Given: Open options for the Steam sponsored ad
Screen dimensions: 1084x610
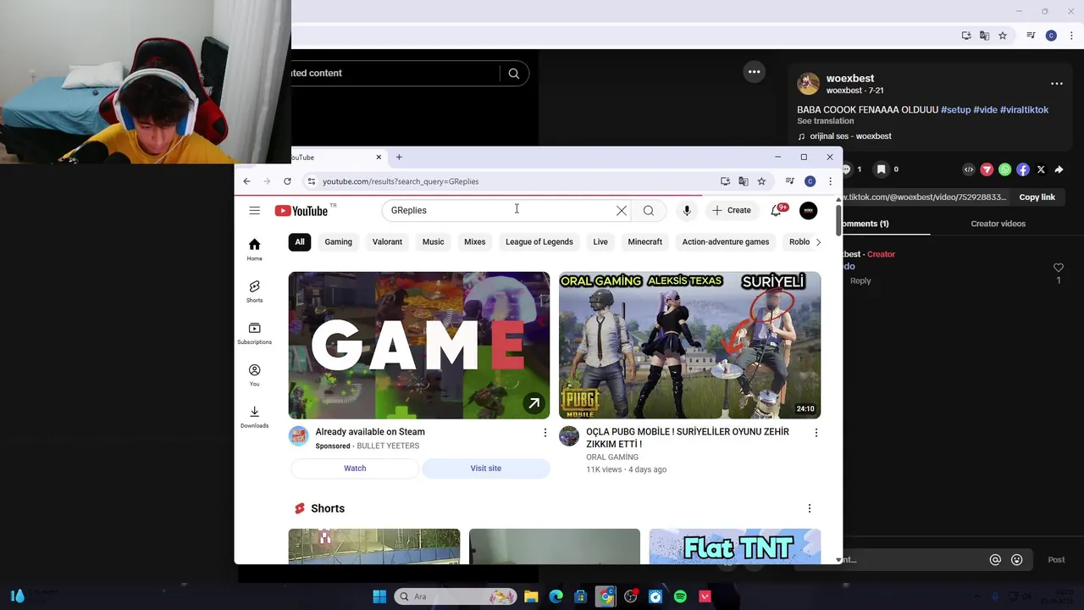Looking at the screenshot, I should click(x=545, y=433).
